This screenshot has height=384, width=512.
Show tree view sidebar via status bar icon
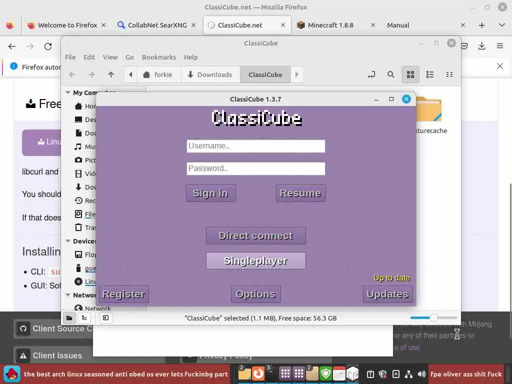tap(84, 318)
